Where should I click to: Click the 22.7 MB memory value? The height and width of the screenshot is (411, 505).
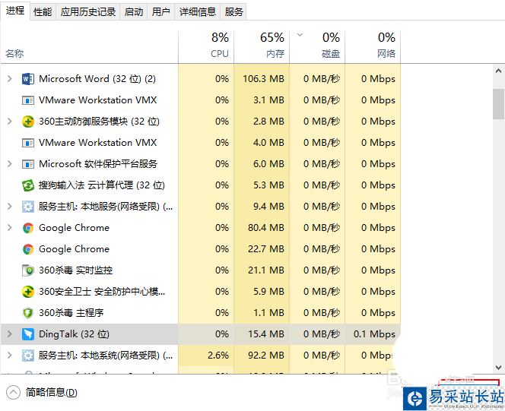click(x=266, y=249)
